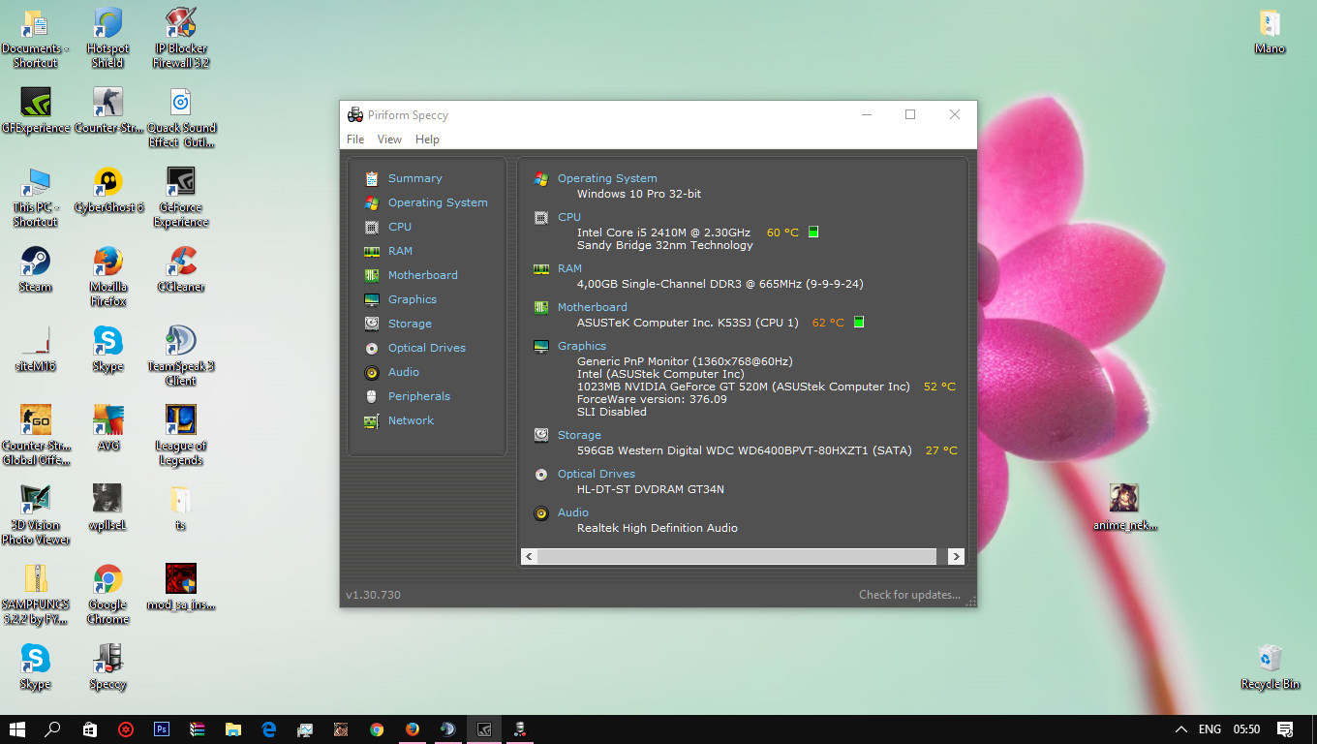Click the RAM icon in sidebar
Viewport: 1317px width, 744px height.
(x=371, y=251)
